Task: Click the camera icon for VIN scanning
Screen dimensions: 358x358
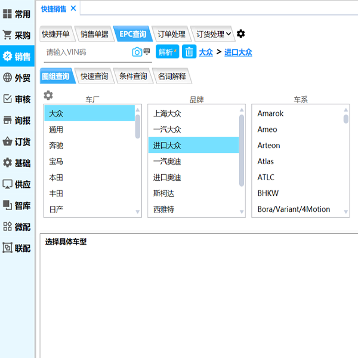Action: pyautogui.click(x=137, y=52)
